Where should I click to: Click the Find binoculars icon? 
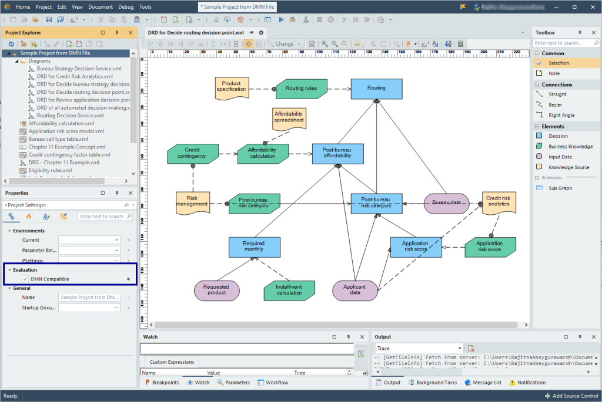(x=137, y=19)
